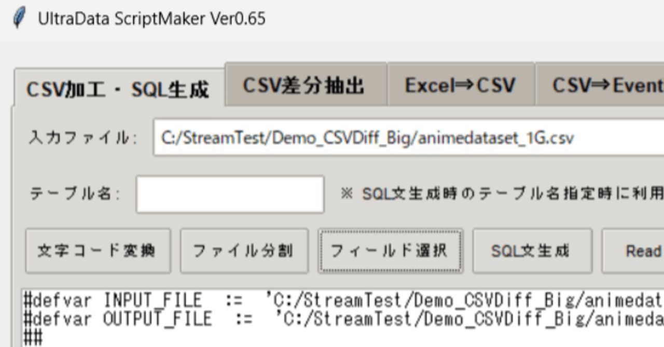Click the 文字コード変換 button
The image size is (664, 347).
[98, 251]
